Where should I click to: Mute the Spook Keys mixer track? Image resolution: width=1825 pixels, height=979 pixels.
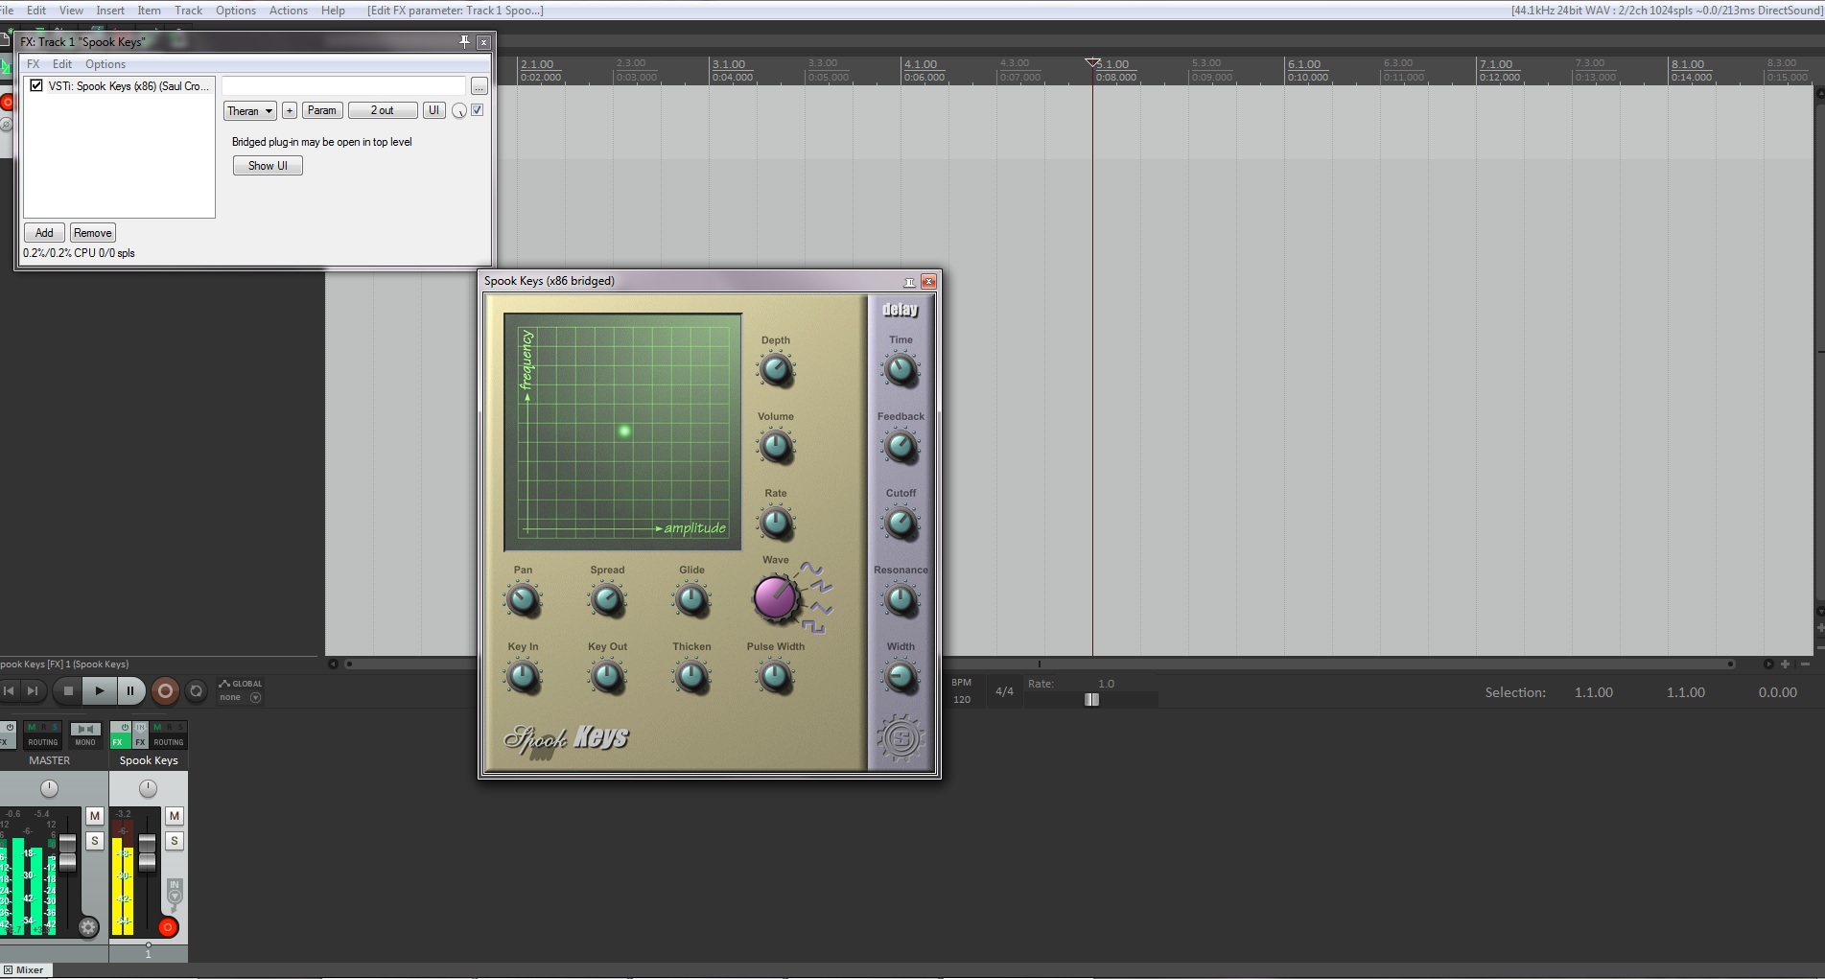174,816
